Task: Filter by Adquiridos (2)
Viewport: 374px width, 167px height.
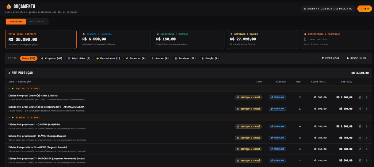Action: click(79, 58)
